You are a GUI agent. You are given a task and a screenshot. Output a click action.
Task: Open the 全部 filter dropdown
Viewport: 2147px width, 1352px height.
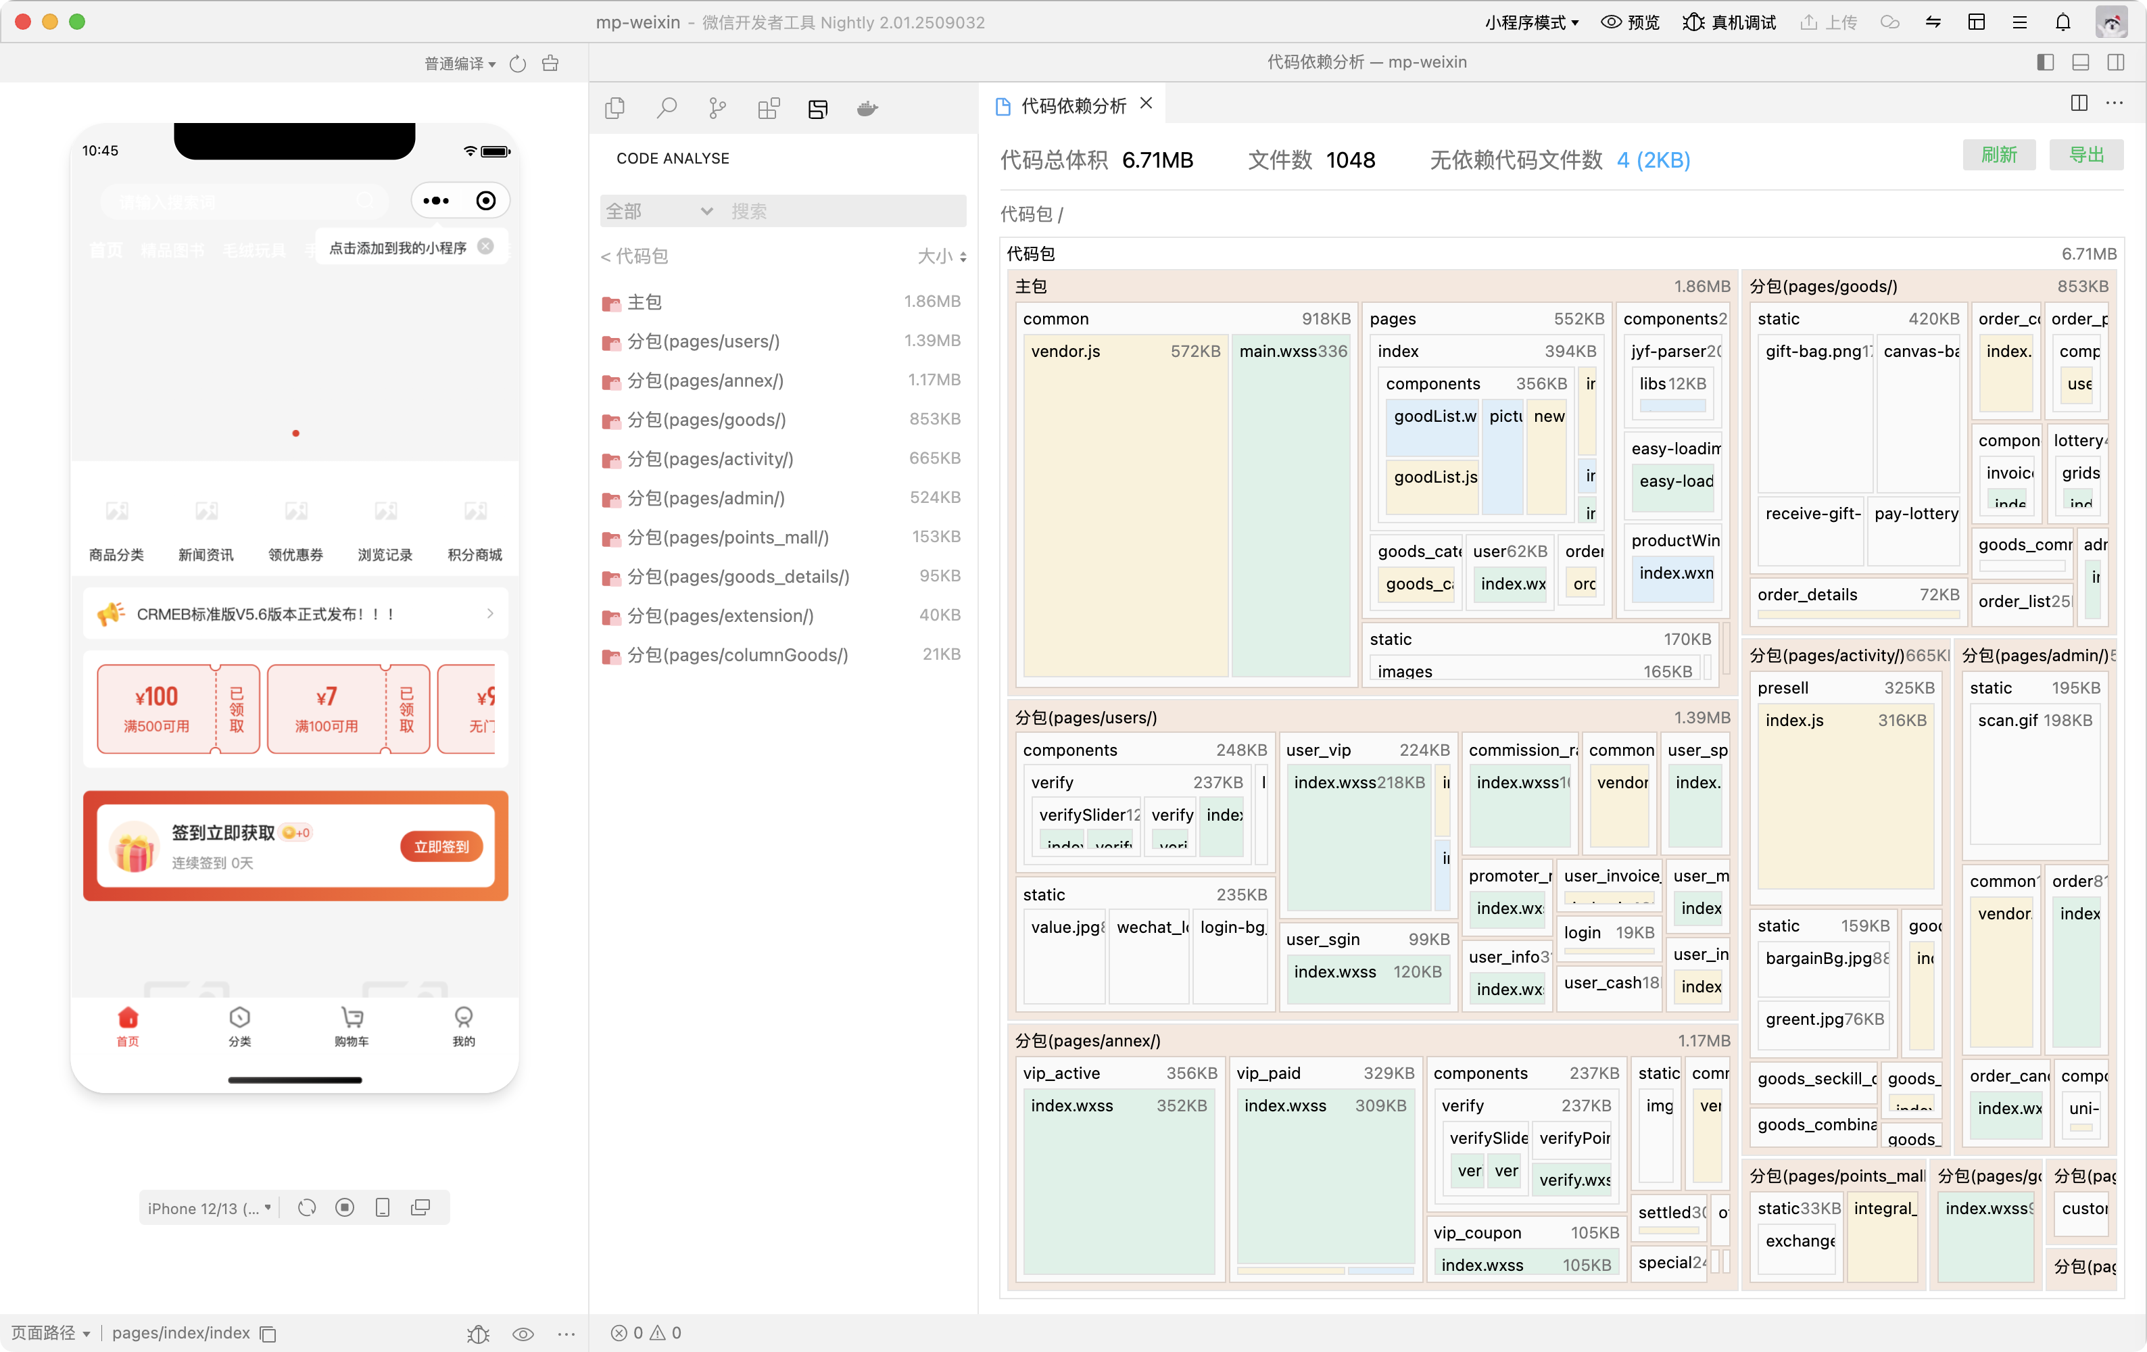click(x=658, y=212)
